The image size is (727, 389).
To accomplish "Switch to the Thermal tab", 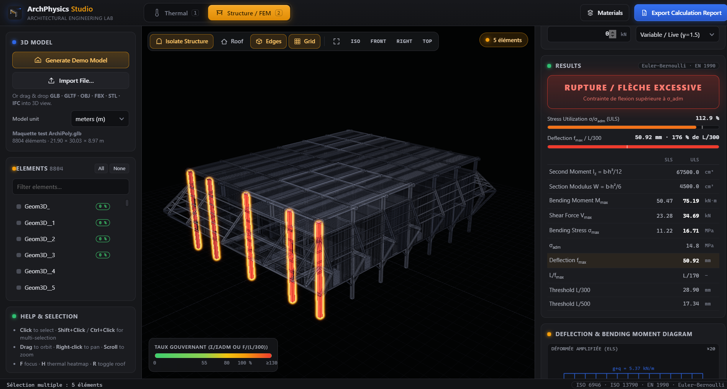I will tap(176, 13).
